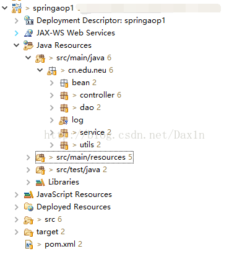Viewport: 237px width, 256px height.
Task: Collapse the cn.edu.neu package
Action: (40, 70)
